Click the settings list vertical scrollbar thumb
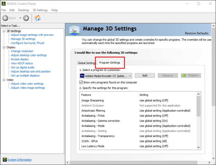216x165 pixels. pyautogui.click(x=198, y=106)
